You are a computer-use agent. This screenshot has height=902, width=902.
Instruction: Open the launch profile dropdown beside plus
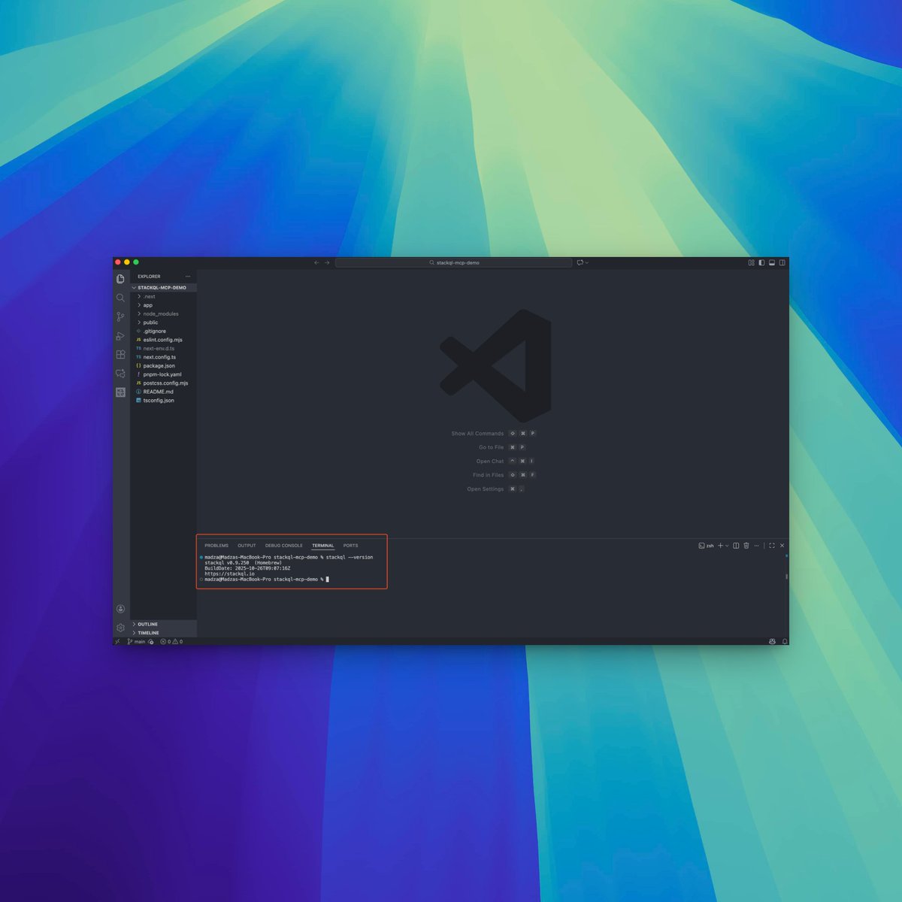[x=727, y=546]
